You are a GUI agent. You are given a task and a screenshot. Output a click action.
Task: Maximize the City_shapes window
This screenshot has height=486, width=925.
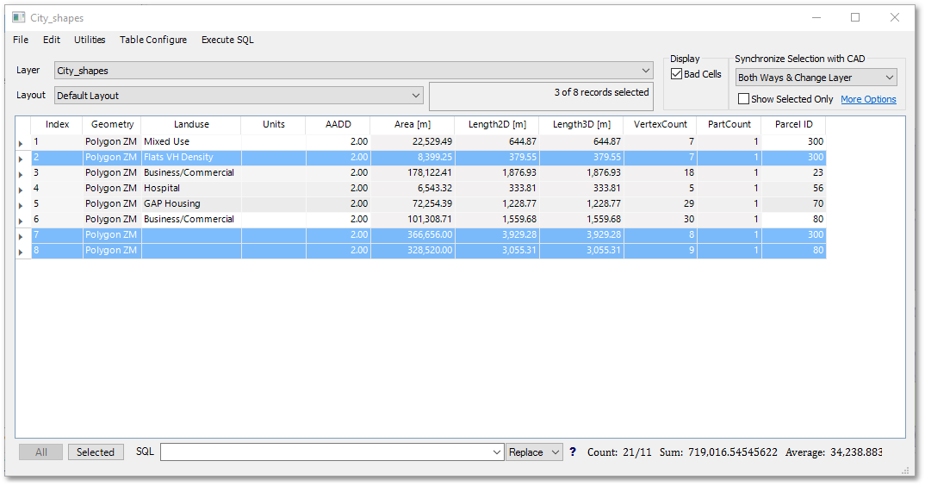point(854,17)
